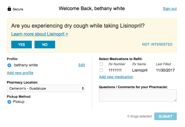Dismiss banner with NOT INTERESTED
The height and width of the screenshot is (127, 185).
(157, 44)
